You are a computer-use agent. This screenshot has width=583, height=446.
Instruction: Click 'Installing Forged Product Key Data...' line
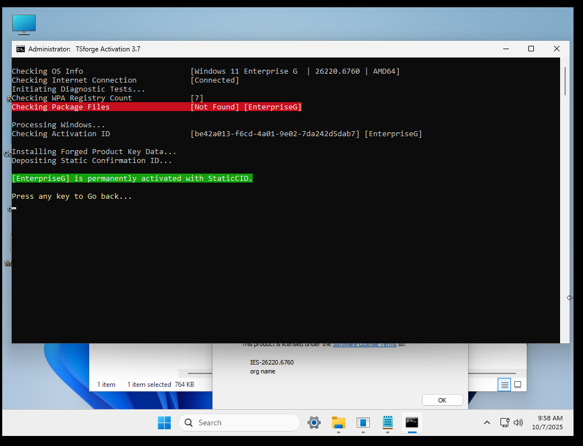click(94, 152)
